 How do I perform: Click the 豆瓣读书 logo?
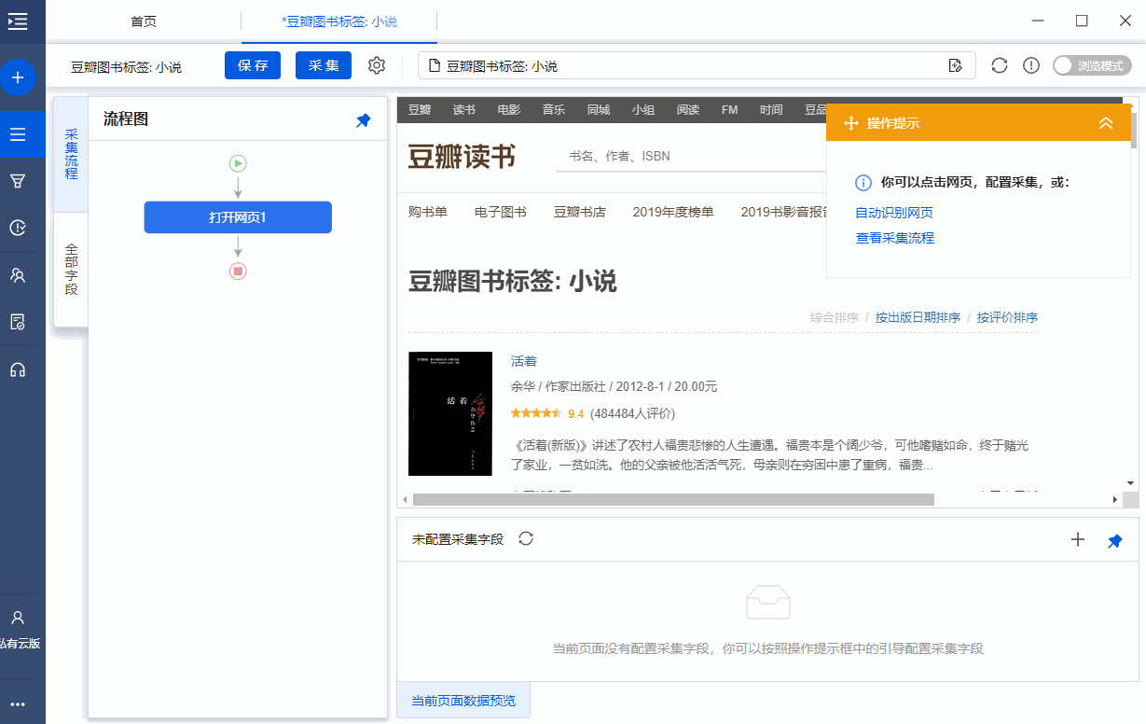(x=463, y=157)
